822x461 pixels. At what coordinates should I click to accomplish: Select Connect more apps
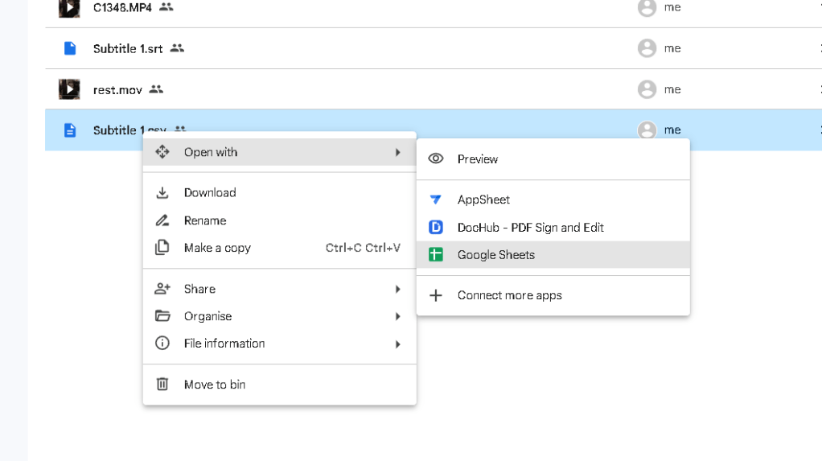pos(553,295)
